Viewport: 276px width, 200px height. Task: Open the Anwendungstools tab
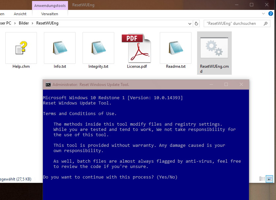pyautogui.click(x=50, y=6)
